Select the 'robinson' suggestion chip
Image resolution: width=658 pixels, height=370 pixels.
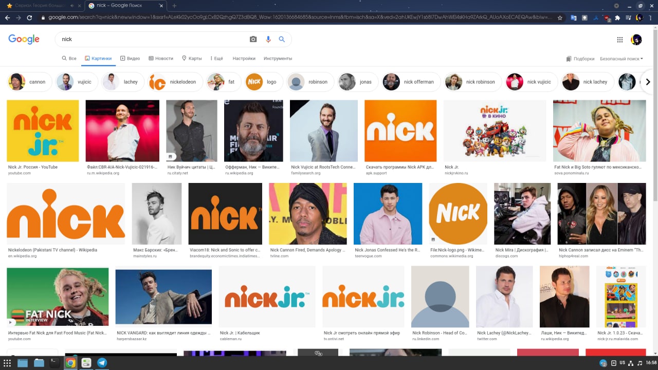click(x=310, y=82)
